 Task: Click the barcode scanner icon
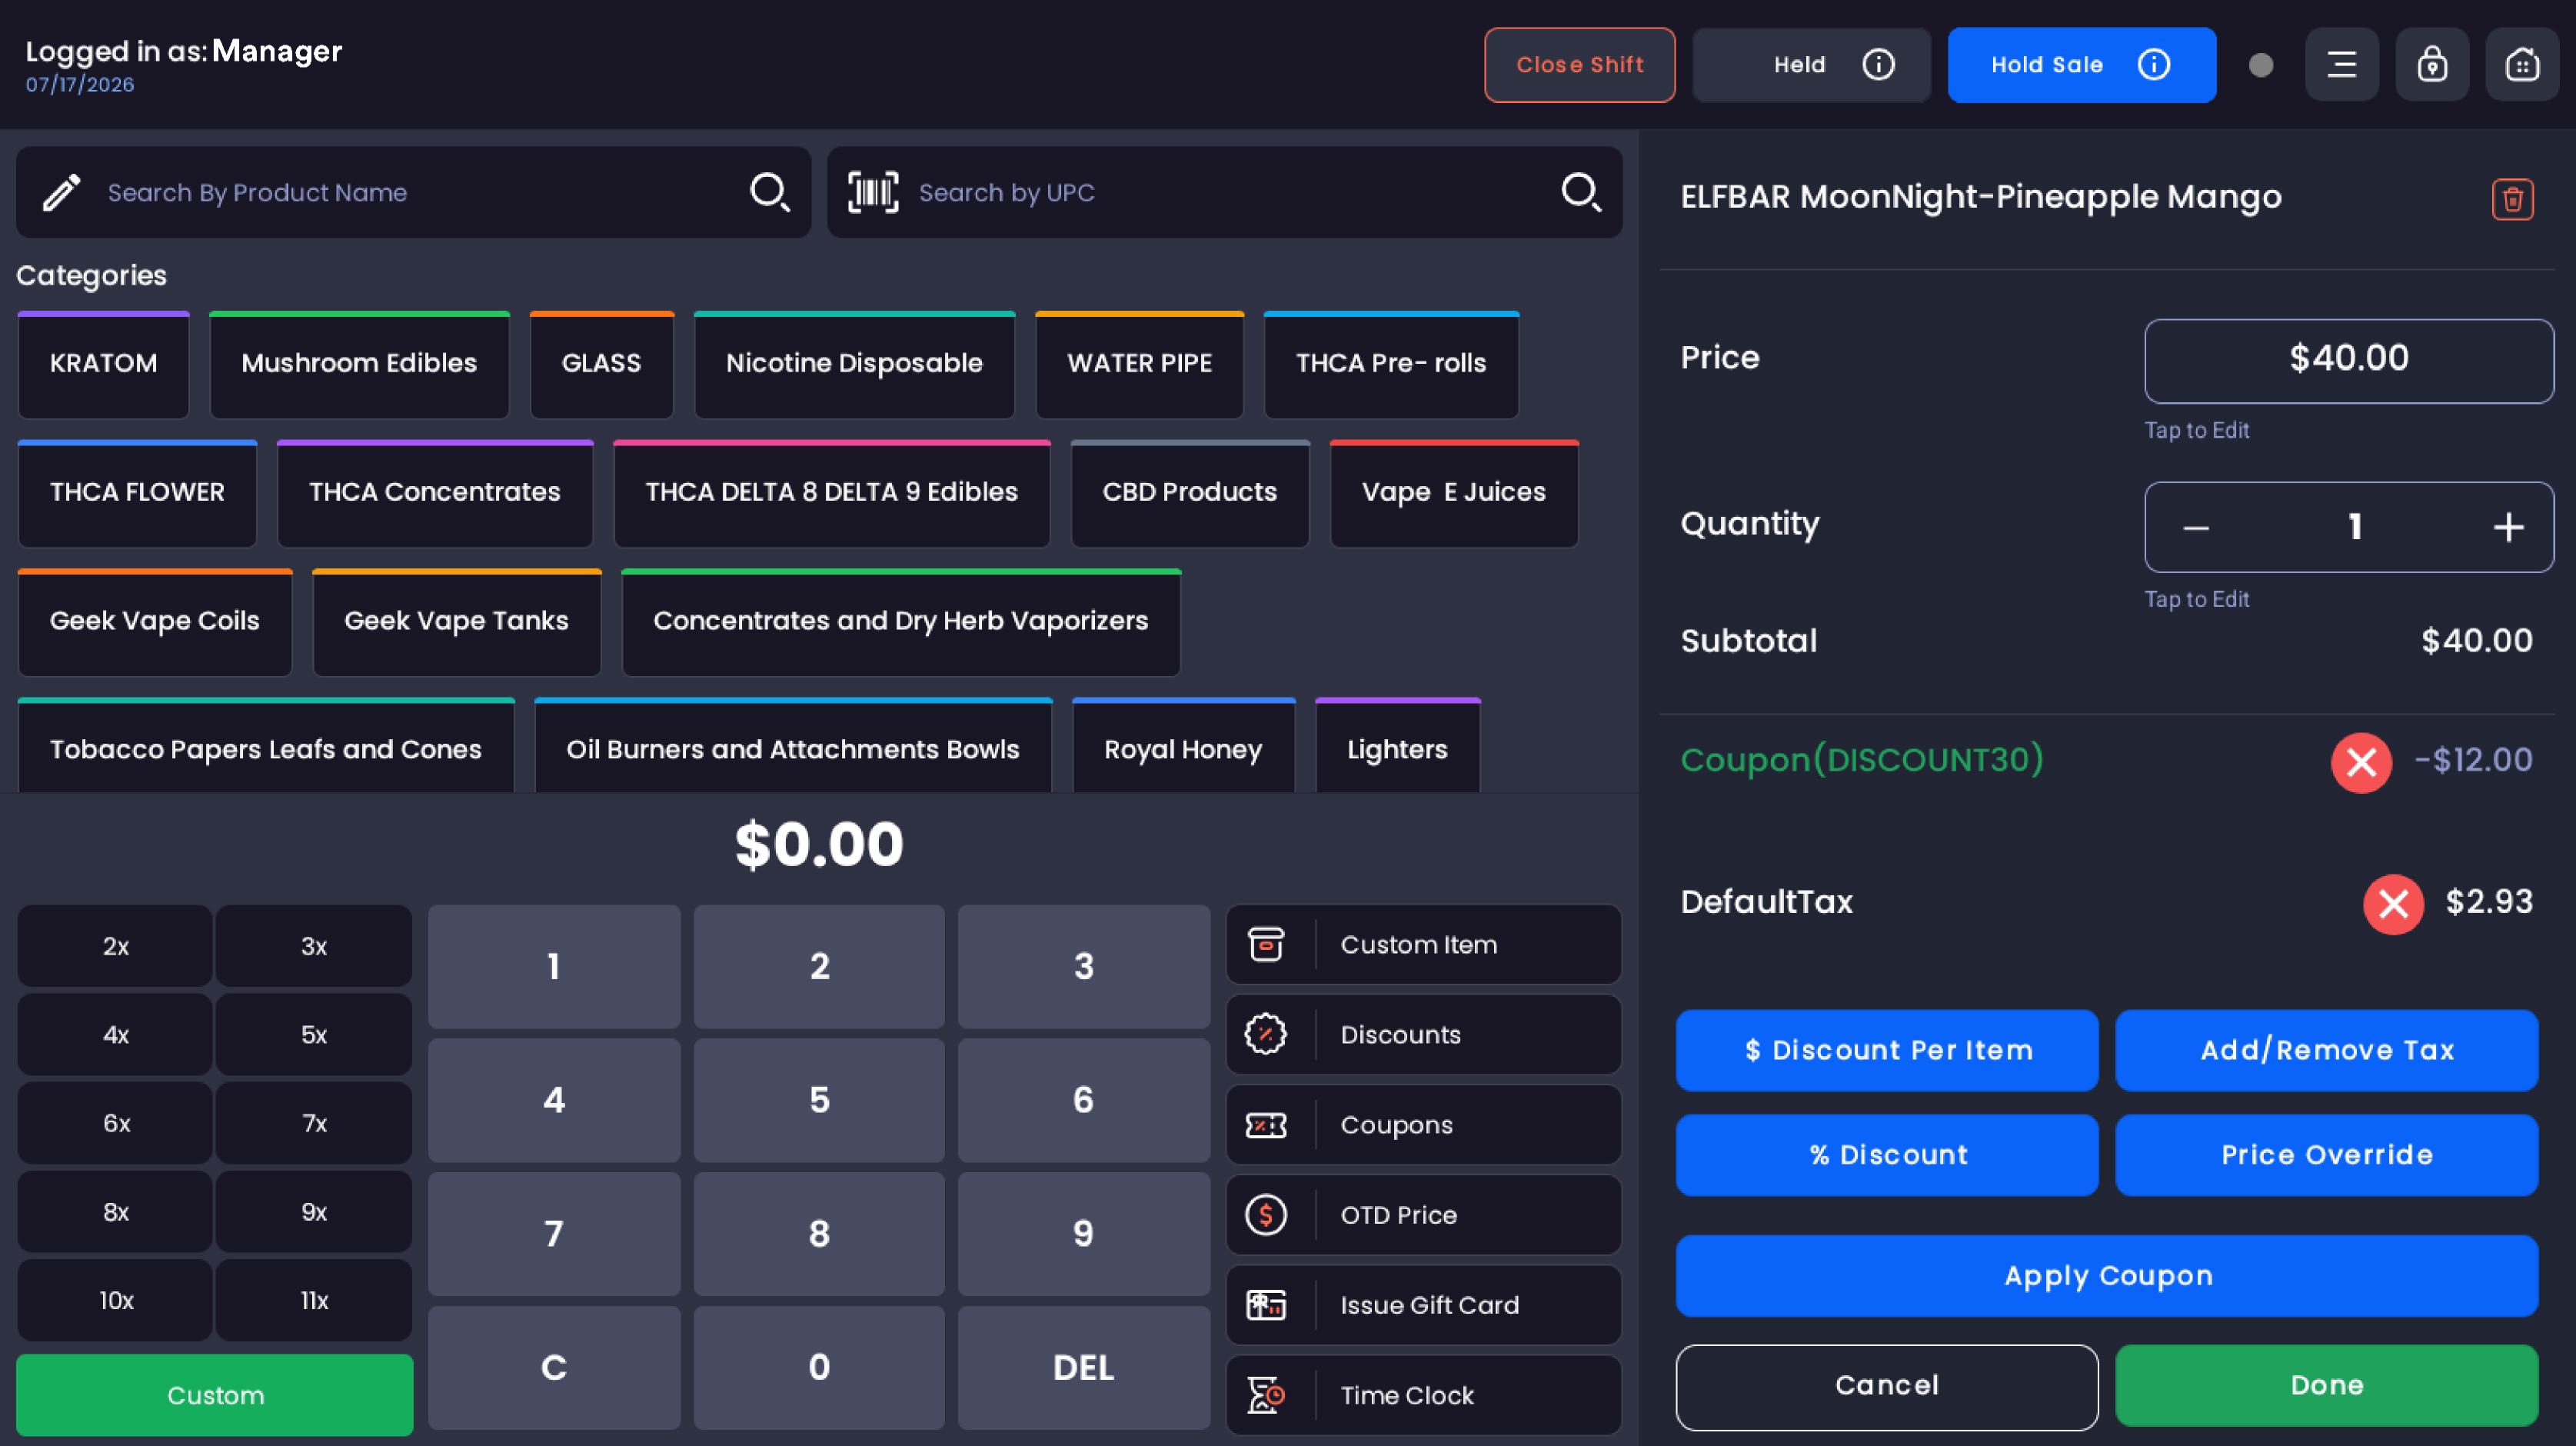[873, 192]
